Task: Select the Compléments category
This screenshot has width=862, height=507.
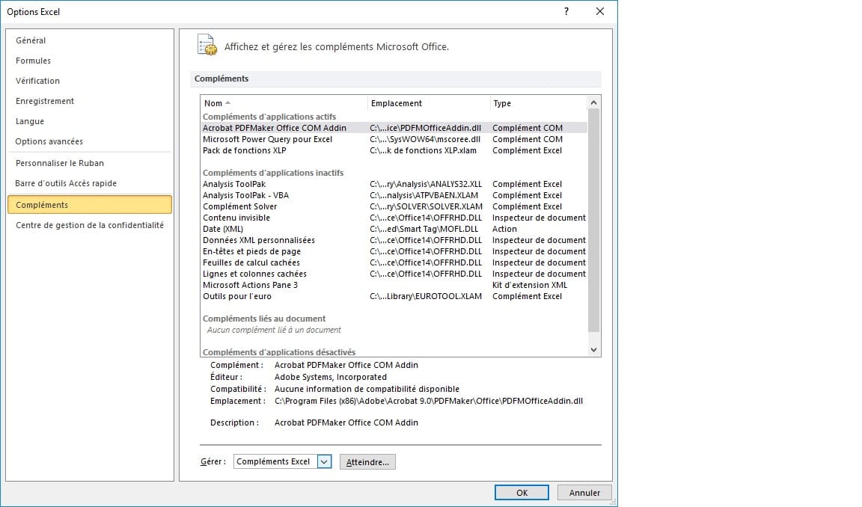Action: [x=90, y=205]
